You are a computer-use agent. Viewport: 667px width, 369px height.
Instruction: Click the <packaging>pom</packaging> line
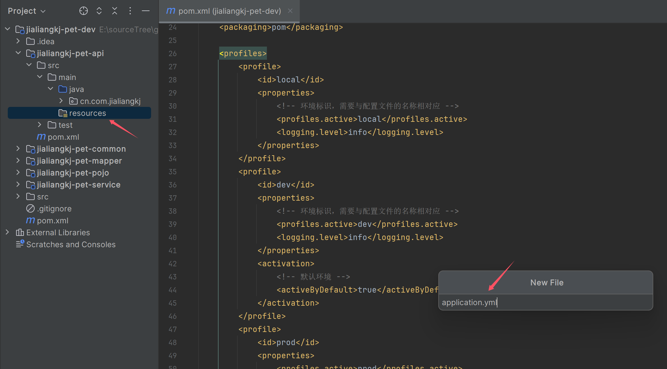pyautogui.click(x=281, y=27)
